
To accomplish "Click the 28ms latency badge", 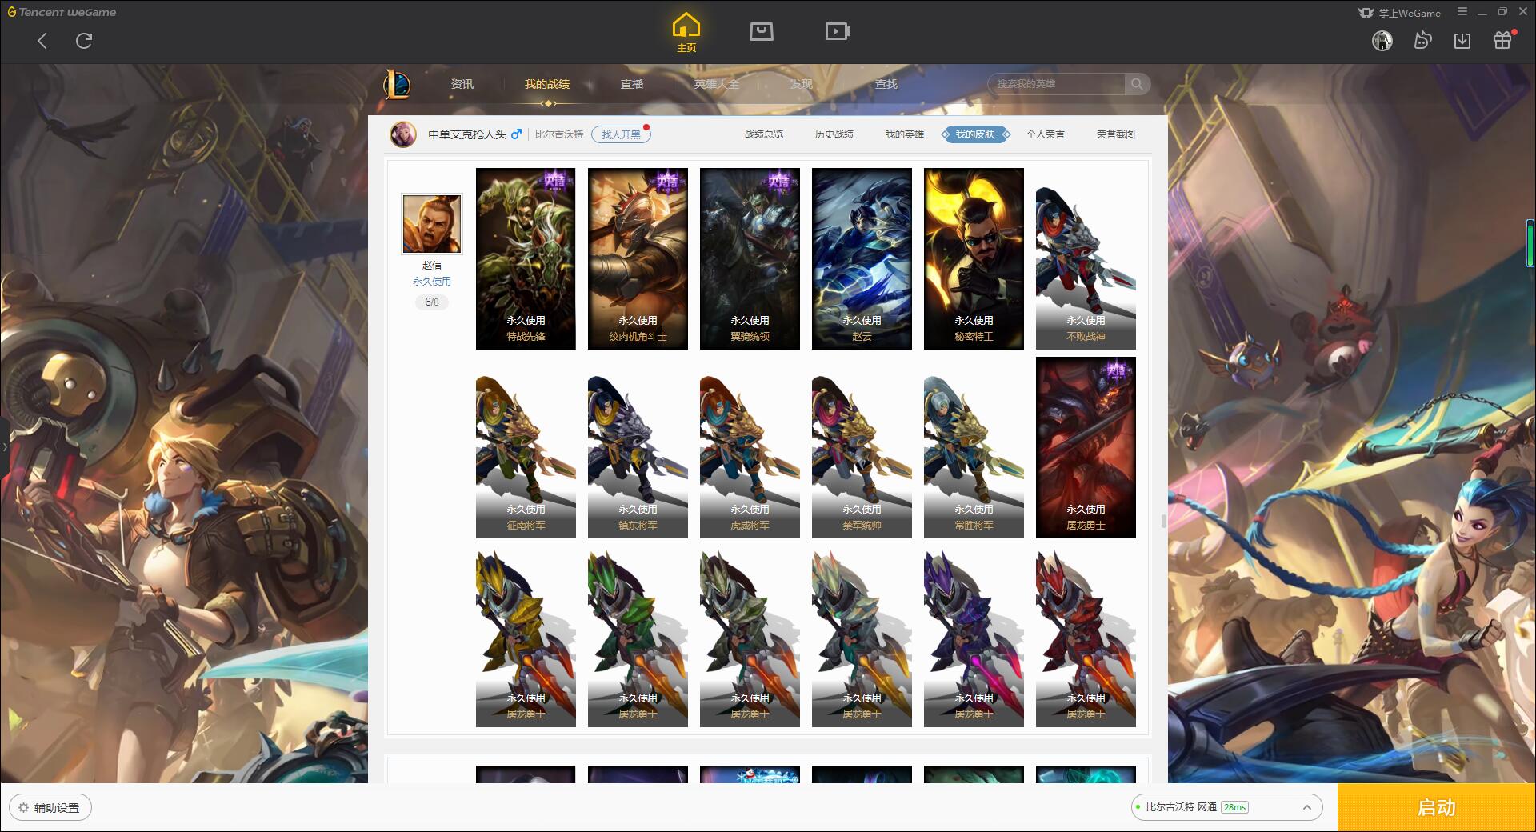I will coord(1234,807).
